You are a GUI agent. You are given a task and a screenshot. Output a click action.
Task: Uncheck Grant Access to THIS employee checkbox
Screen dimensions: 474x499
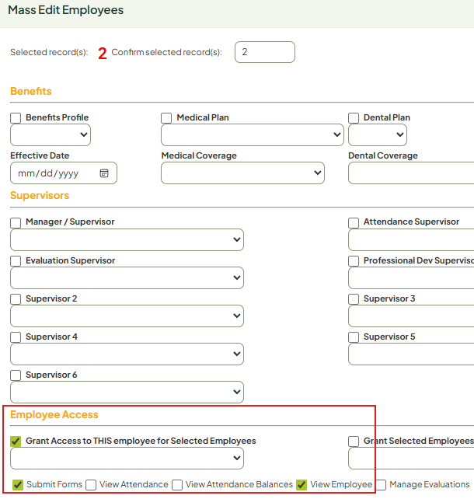pyautogui.click(x=16, y=441)
